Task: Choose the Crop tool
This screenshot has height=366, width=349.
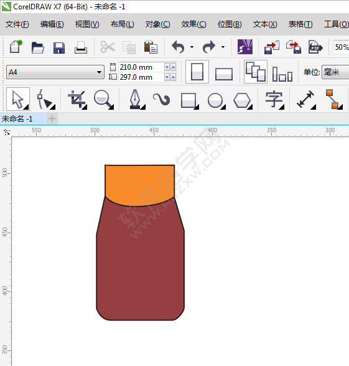Action: (77, 99)
